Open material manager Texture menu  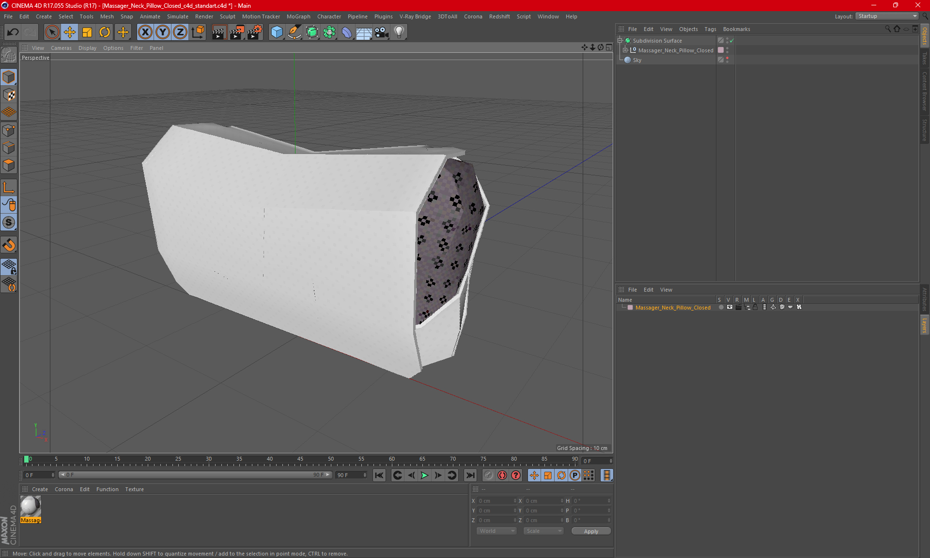[x=134, y=489]
